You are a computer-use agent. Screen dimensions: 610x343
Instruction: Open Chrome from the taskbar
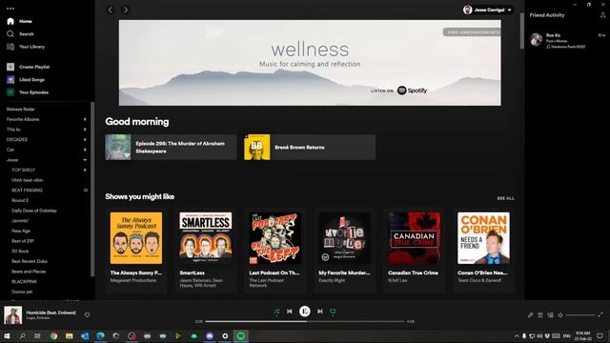pyautogui.click(x=53, y=335)
